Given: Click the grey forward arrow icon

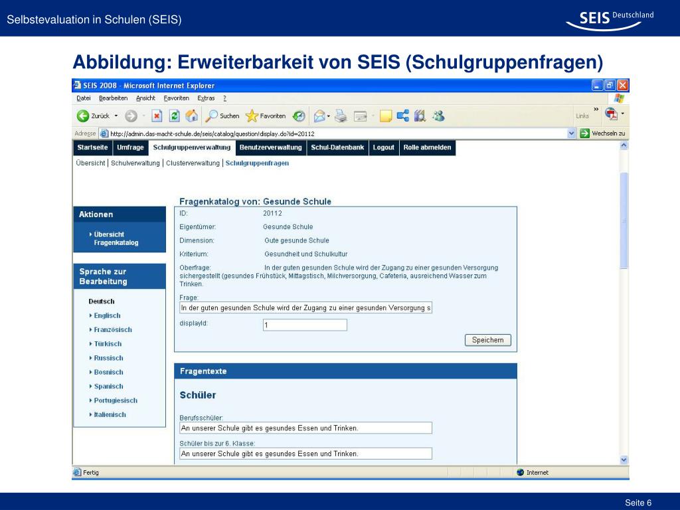Looking at the screenshot, I should pyautogui.click(x=131, y=116).
